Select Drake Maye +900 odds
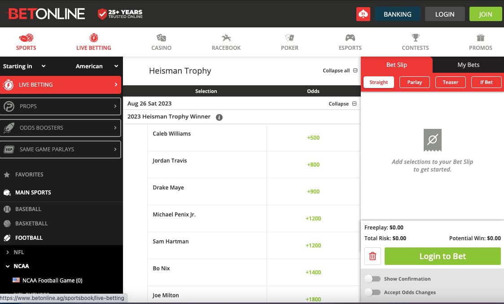Screen dimensions: 504x304 click(x=313, y=192)
